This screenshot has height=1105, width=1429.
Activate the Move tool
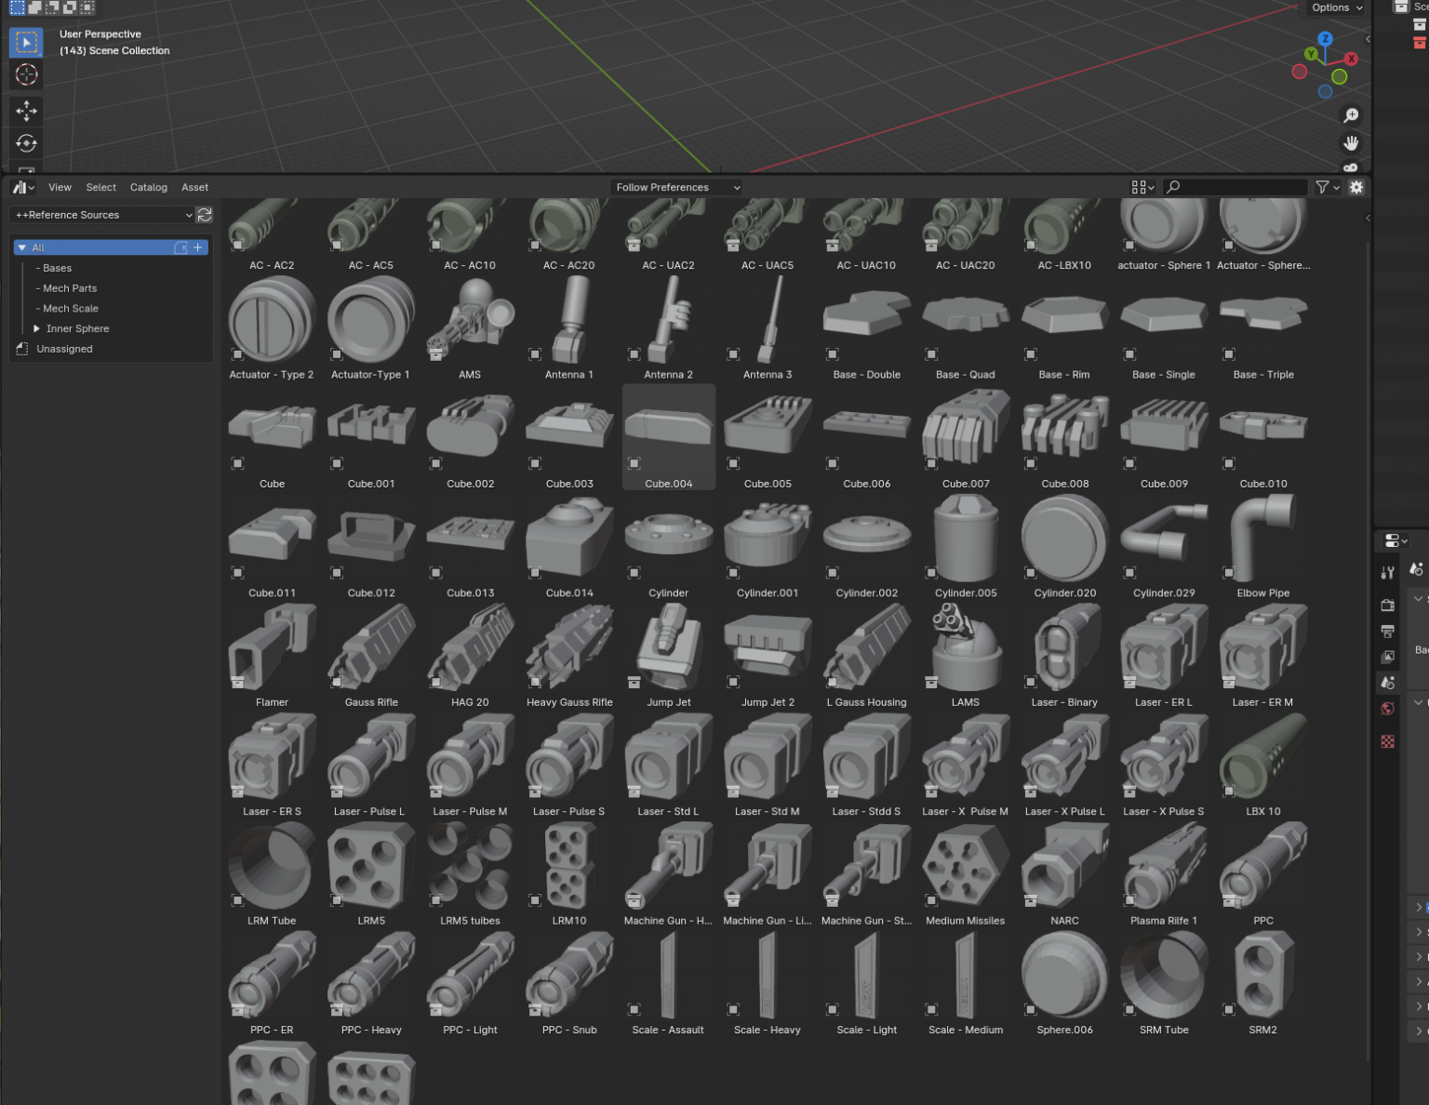26,111
